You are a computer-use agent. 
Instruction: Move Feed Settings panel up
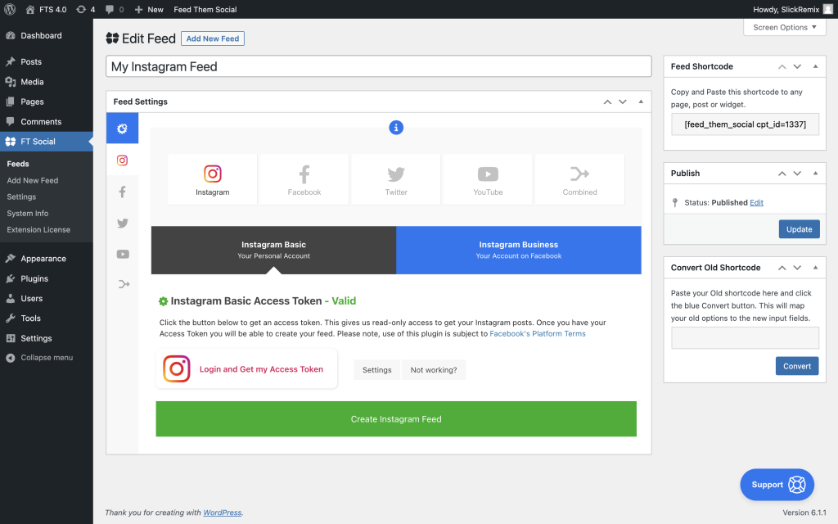pos(607,102)
